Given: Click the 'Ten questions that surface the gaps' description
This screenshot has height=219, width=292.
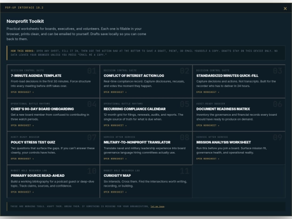Looking at the screenshot, I should [x=52, y=150].
